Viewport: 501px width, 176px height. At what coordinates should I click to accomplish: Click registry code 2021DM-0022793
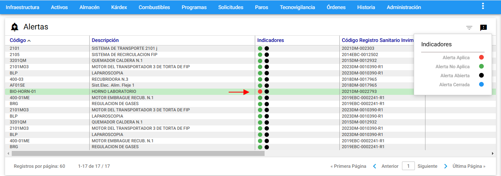pyautogui.click(x=359, y=91)
